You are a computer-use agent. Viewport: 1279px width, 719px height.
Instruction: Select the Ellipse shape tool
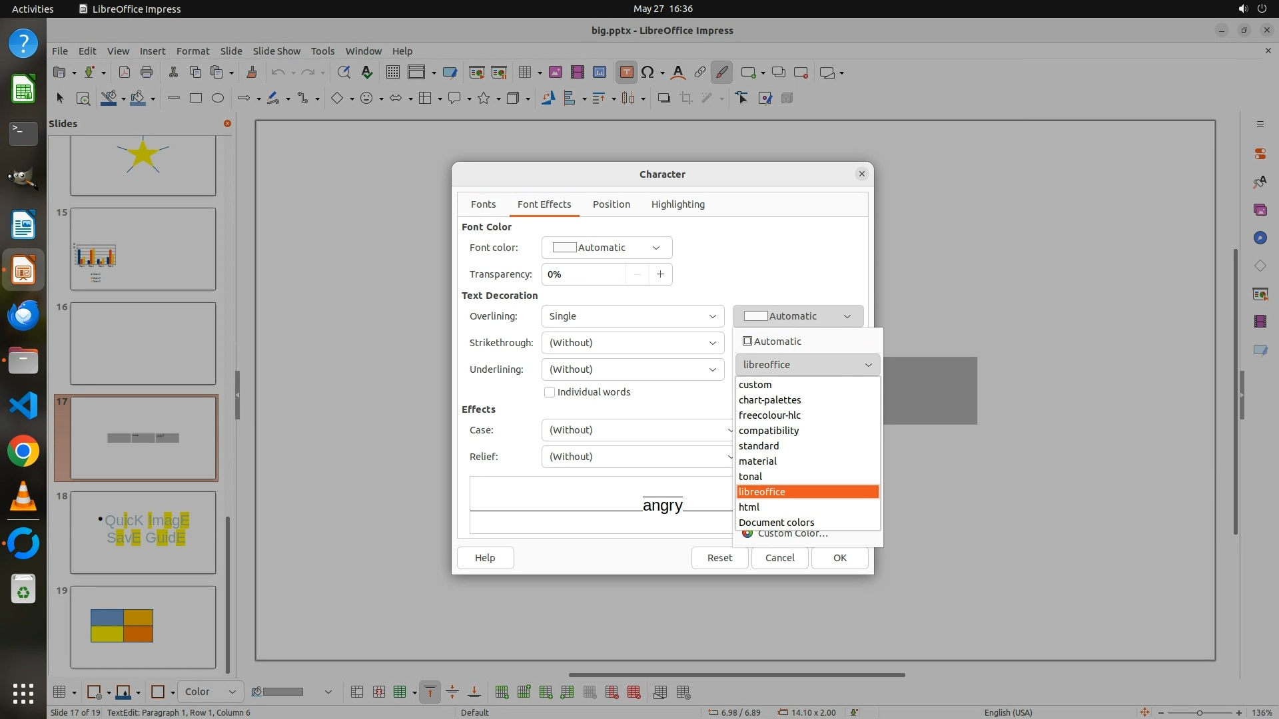(217, 99)
